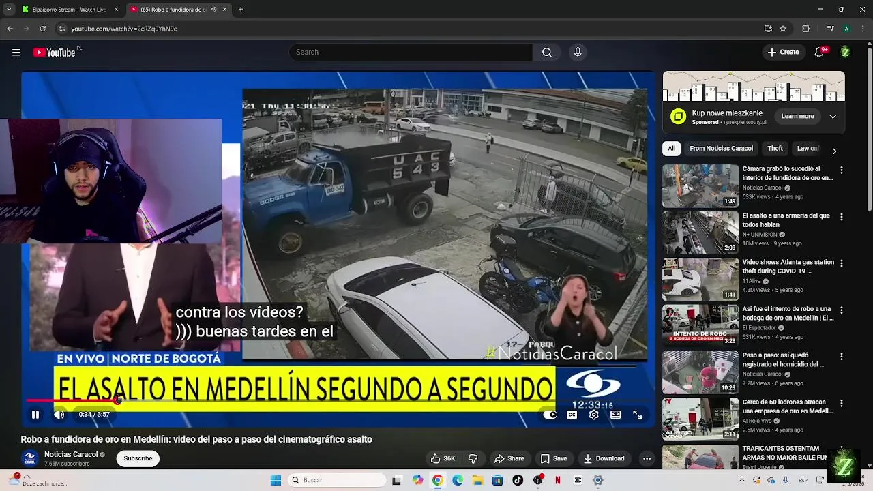Open options for Atlanta gas station theft video
Viewport: 873px width, 491px height.
842,263
